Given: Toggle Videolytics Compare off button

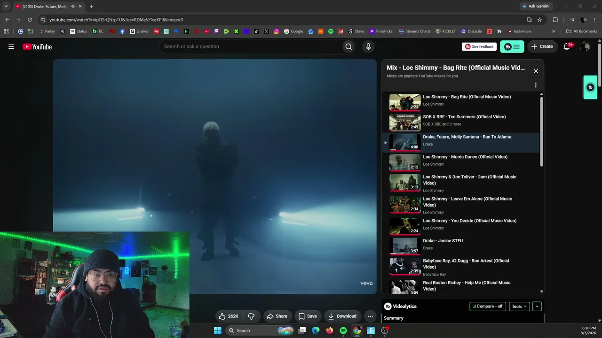Looking at the screenshot, I should point(488,306).
